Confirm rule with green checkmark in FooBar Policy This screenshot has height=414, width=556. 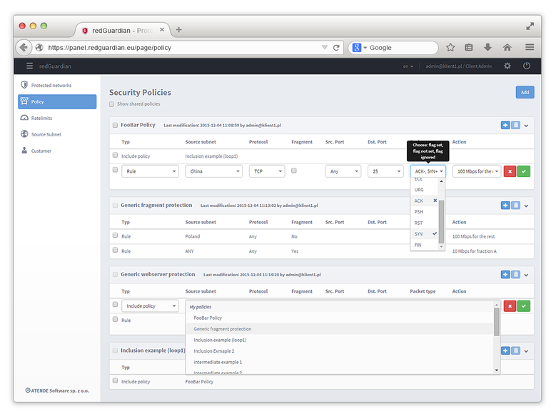pyautogui.click(x=524, y=171)
